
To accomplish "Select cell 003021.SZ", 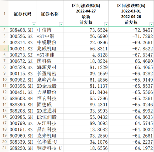I will point(23,48).
